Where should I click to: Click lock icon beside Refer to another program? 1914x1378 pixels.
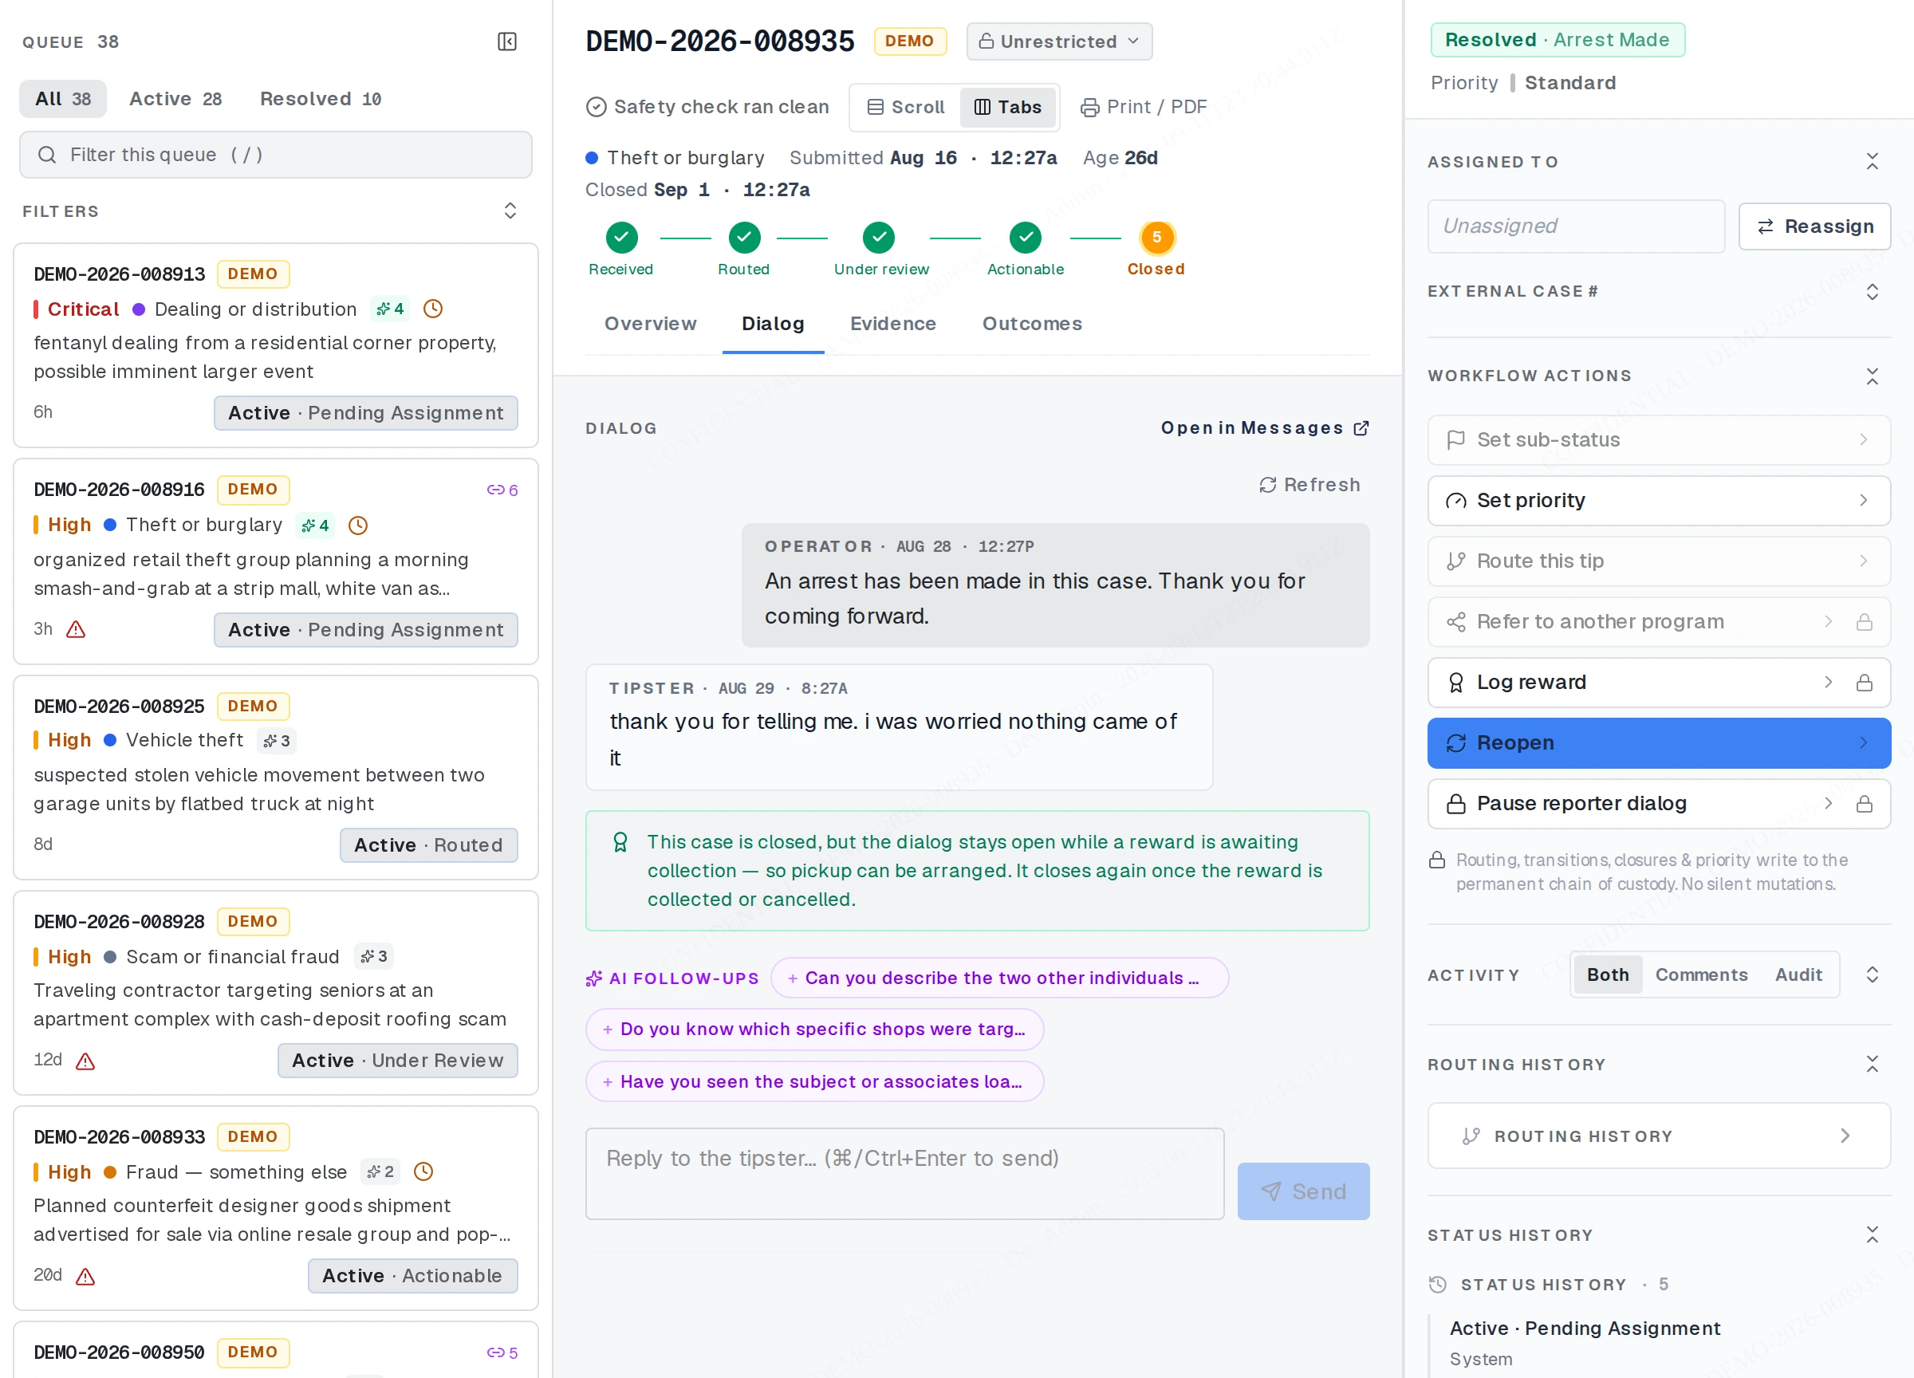[1865, 622]
